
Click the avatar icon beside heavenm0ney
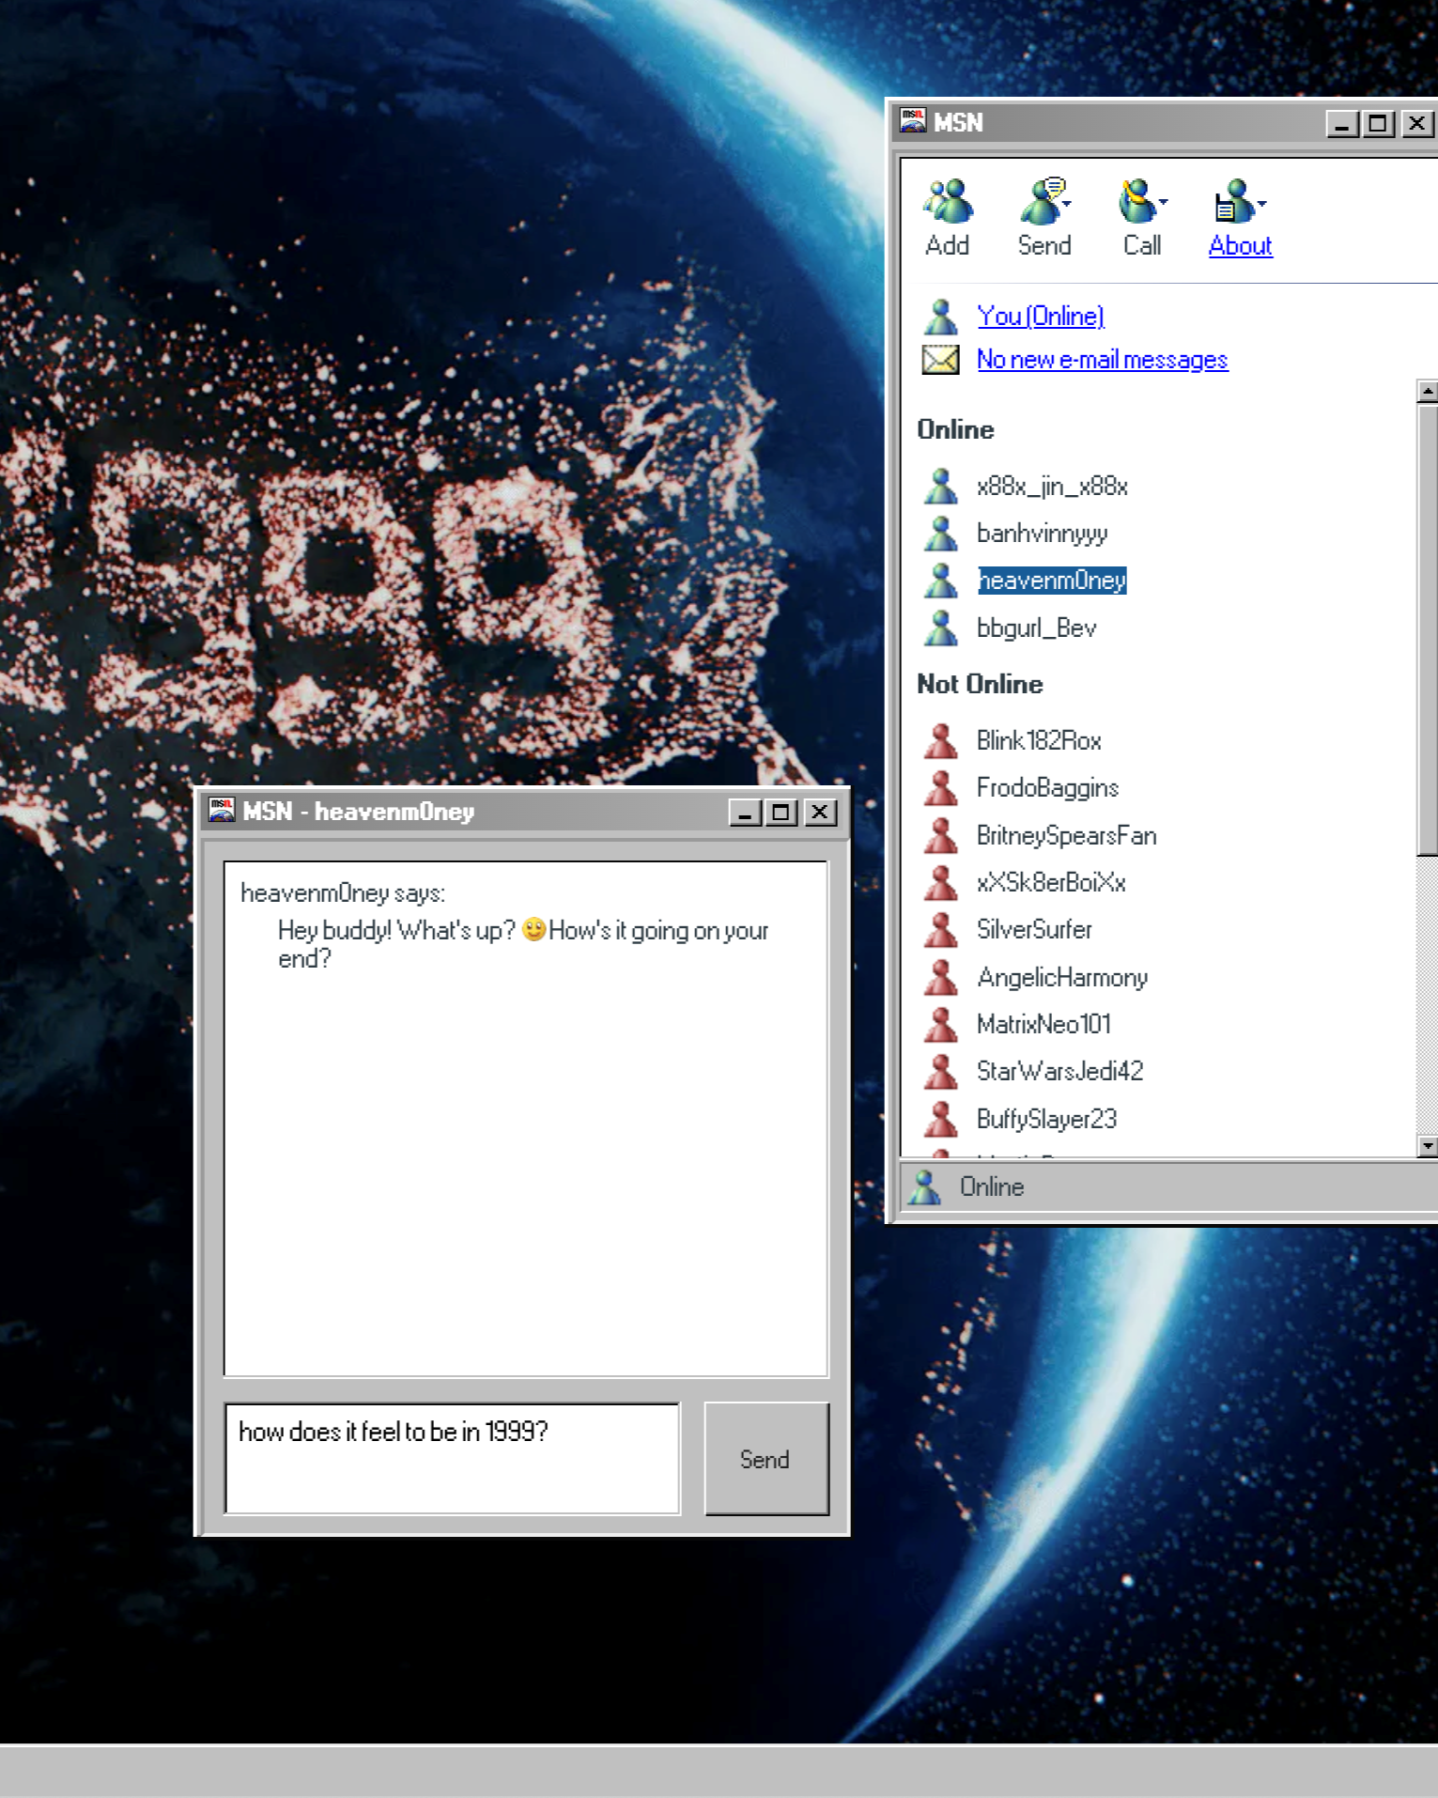(x=940, y=581)
